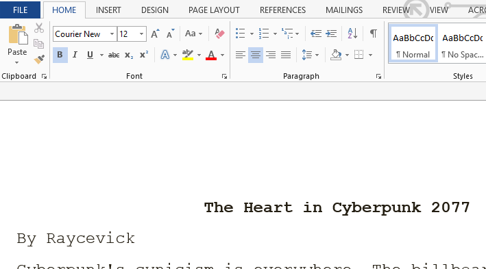Apply the Normal style
Viewport: 486px width, 269px height.
pyautogui.click(x=413, y=44)
